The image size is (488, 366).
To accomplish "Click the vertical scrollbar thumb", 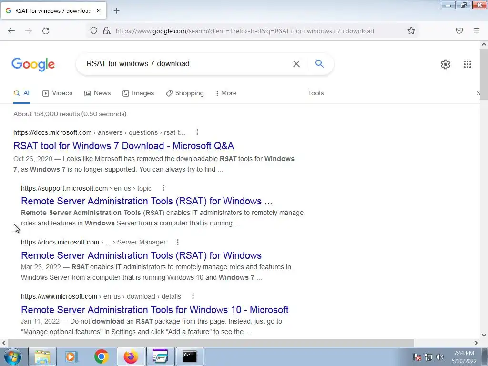I will pyautogui.click(x=484, y=74).
